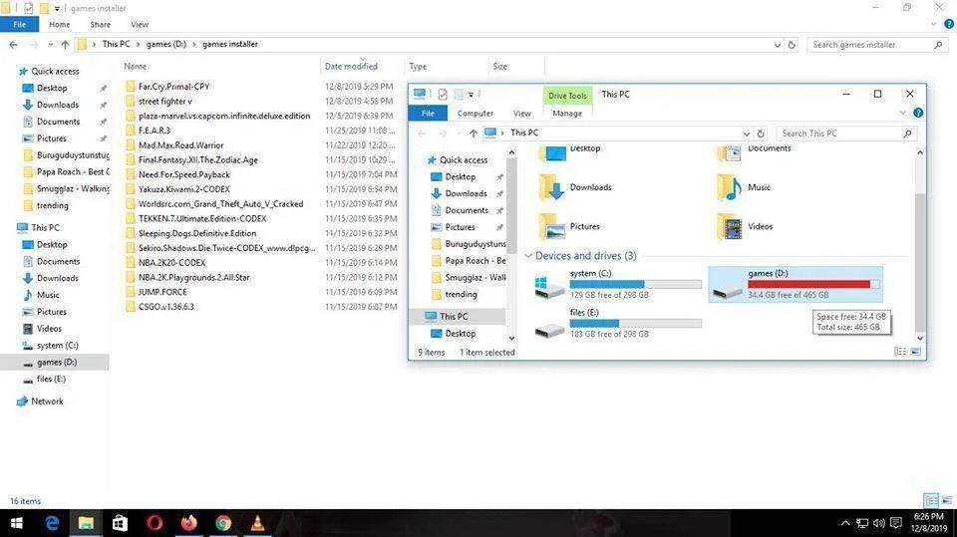
Task: Sort by the Name column header
Action: (135, 67)
